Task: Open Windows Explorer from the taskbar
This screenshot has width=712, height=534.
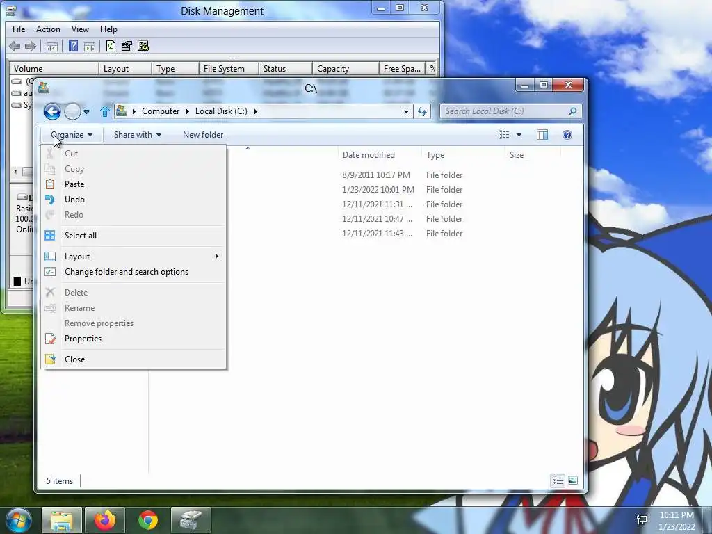Action: [62, 520]
